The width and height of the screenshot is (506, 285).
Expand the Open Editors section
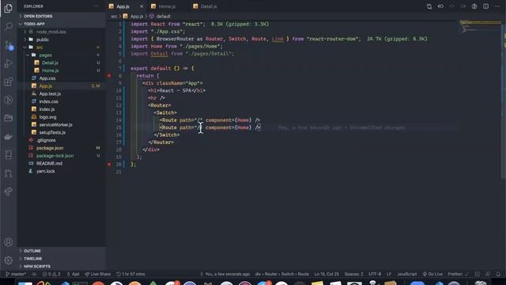tap(62, 16)
